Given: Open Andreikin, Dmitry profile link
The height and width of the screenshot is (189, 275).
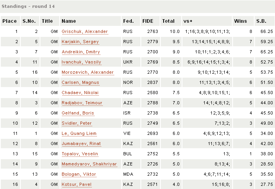Looking at the screenshot, I should [81, 52].
